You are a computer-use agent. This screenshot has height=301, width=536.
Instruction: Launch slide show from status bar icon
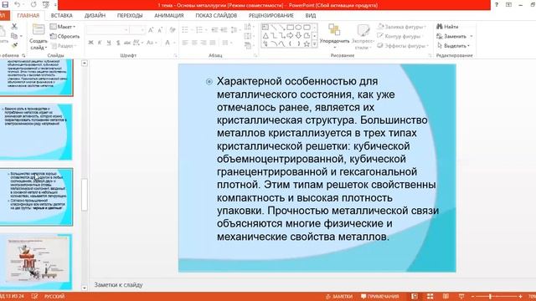point(461,296)
